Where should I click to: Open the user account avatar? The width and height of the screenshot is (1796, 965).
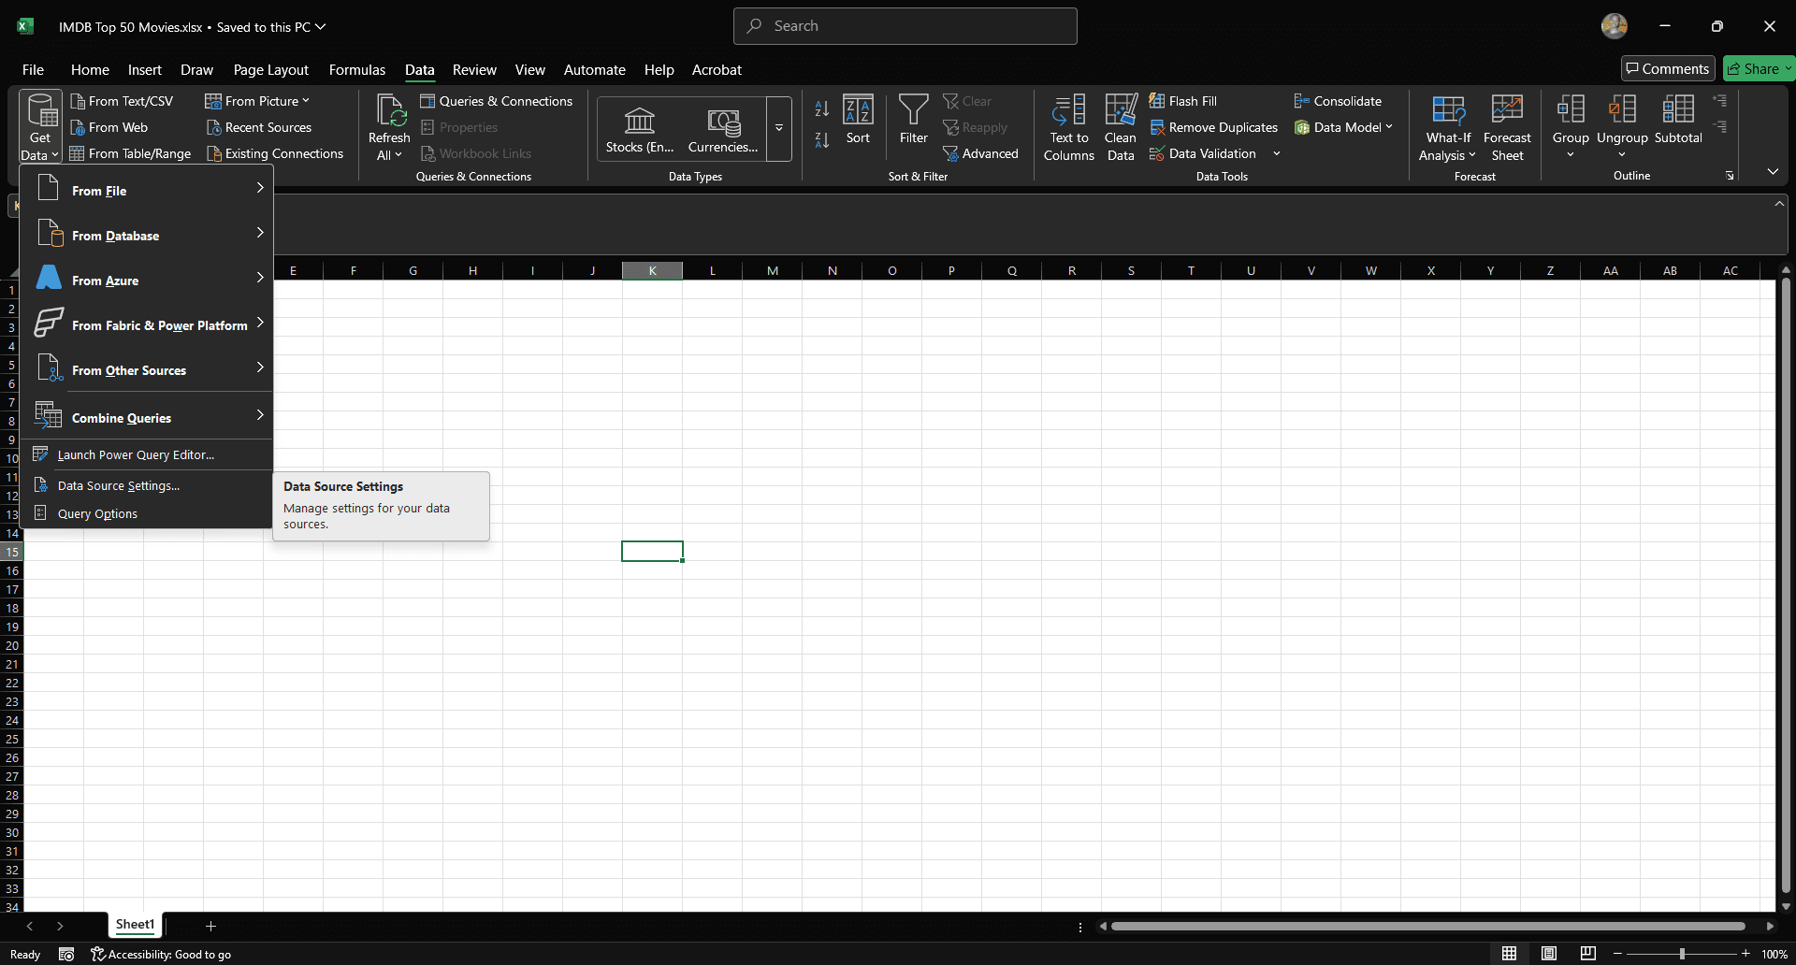tap(1614, 26)
